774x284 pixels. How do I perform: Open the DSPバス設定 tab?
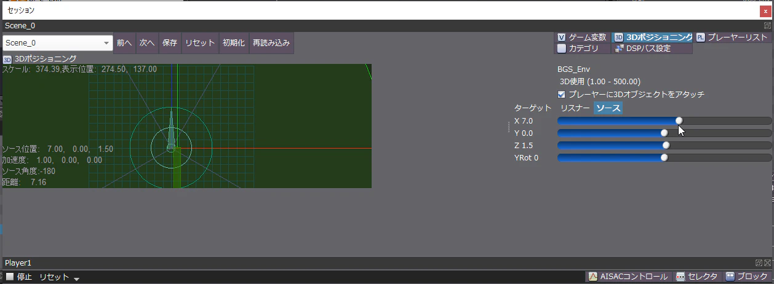click(652, 48)
